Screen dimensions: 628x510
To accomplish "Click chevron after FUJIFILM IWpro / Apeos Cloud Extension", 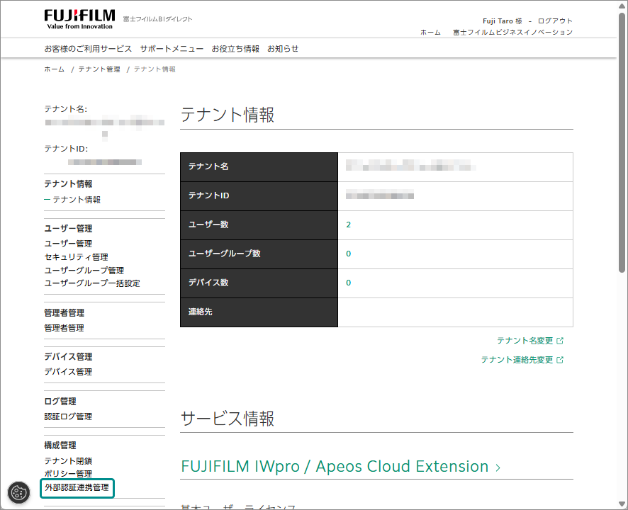I will pos(498,467).
